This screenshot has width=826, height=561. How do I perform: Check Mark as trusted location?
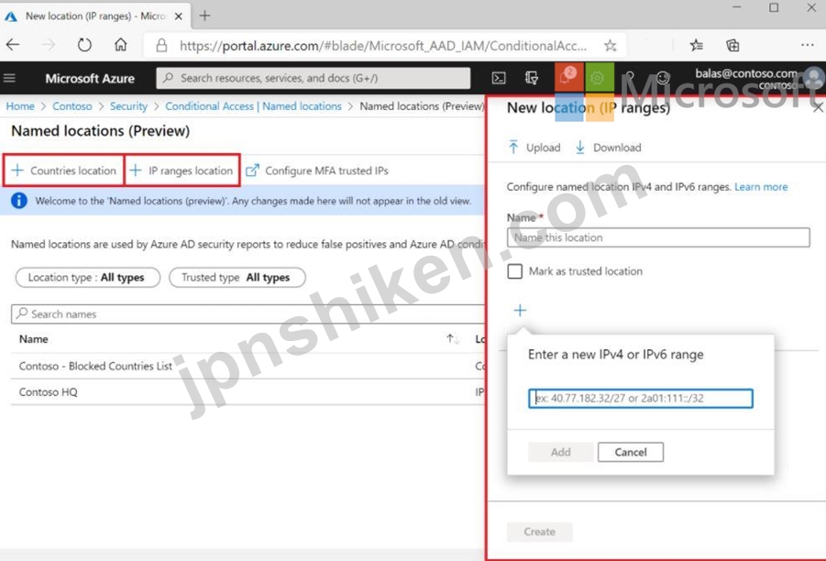[514, 271]
